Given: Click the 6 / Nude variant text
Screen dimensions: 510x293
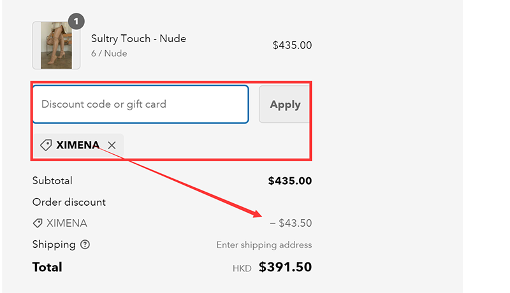Looking at the screenshot, I should [109, 54].
